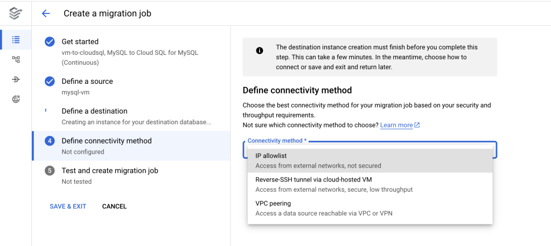Click the Get started checkmark icon

[x=50, y=42]
